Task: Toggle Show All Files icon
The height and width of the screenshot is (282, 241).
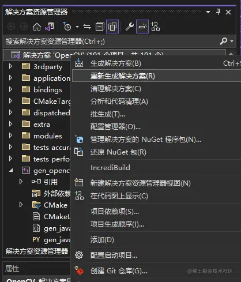Action: click(x=112, y=27)
